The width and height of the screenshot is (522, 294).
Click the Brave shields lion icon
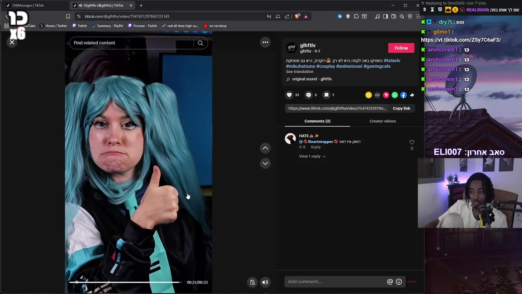click(297, 16)
